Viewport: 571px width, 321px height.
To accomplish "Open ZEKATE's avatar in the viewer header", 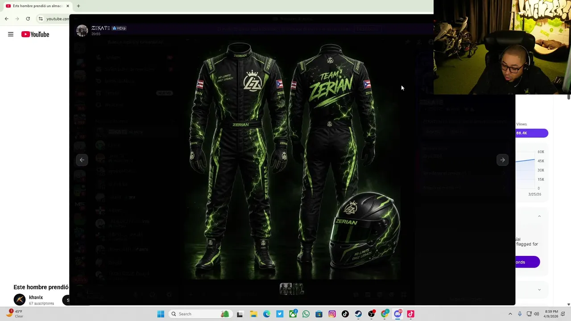I will click(x=82, y=30).
